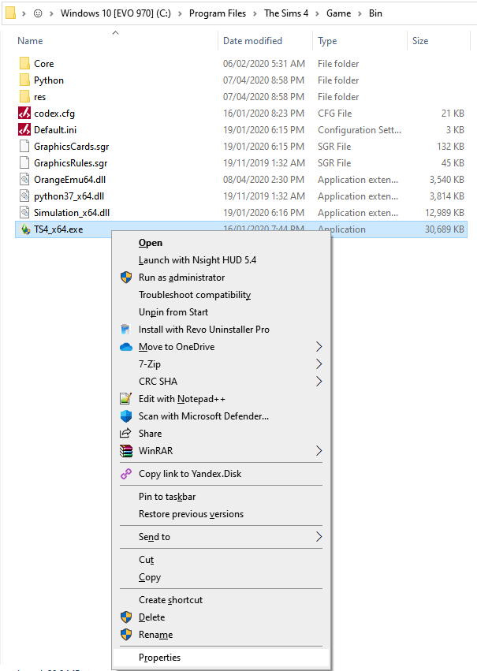This screenshot has height=671, width=477.
Task: Sort files by the Name column header
Action: [30, 41]
